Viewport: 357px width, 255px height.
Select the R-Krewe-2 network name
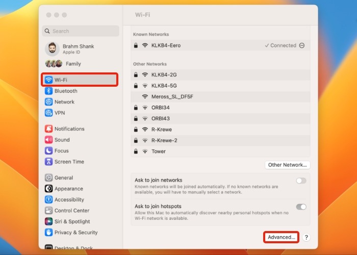(x=164, y=140)
